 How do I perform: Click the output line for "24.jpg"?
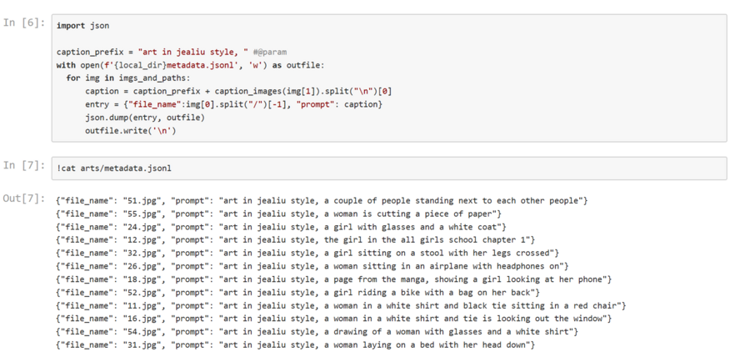point(281,226)
